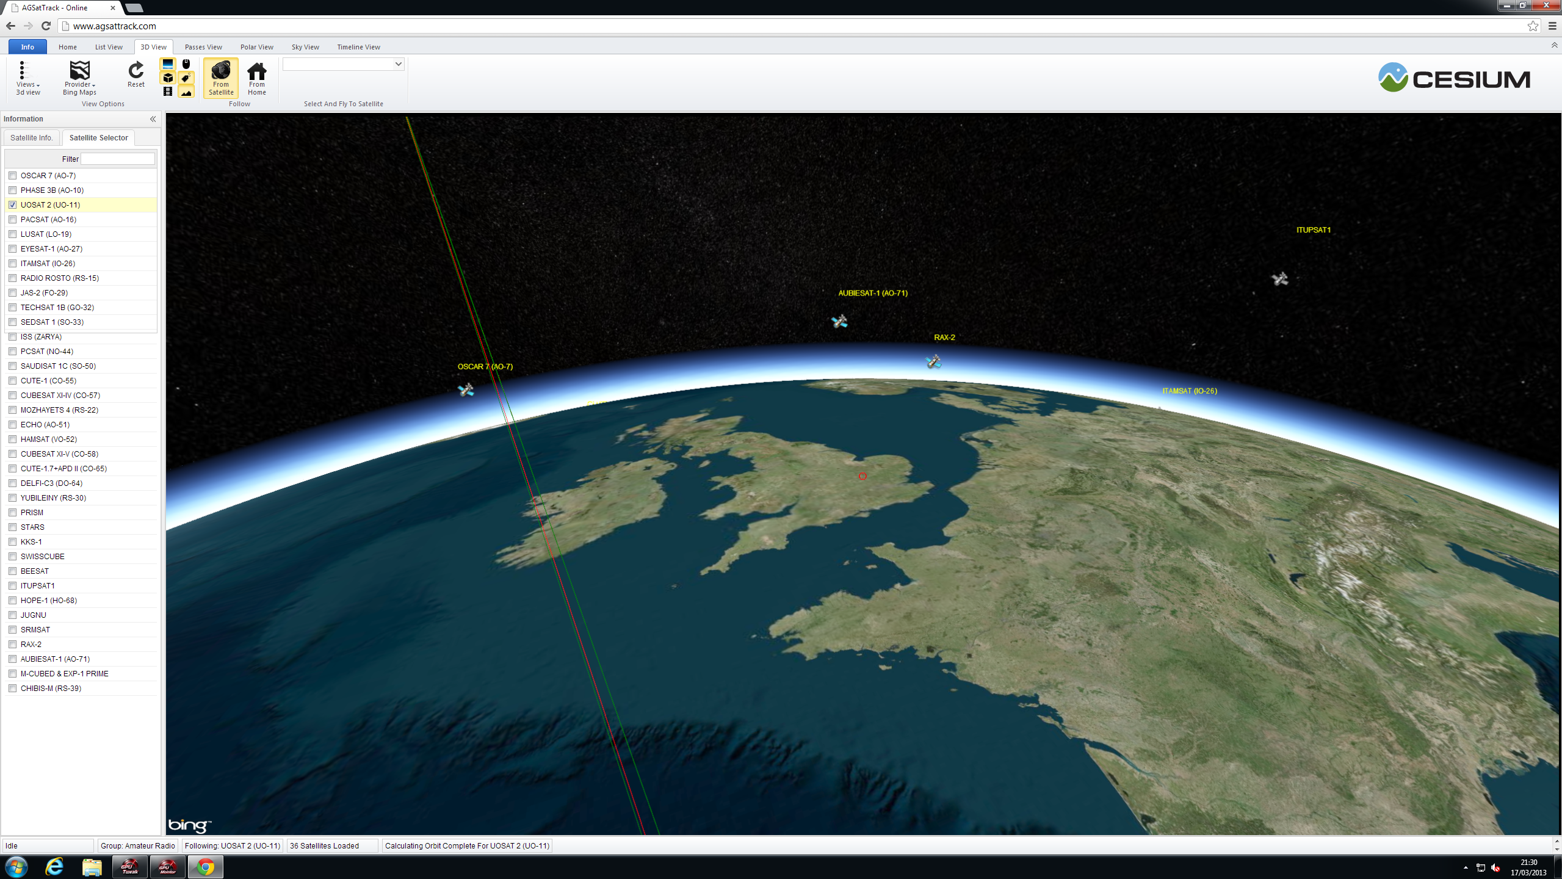Open a new browser tab
The image size is (1562, 879).
[134, 8]
